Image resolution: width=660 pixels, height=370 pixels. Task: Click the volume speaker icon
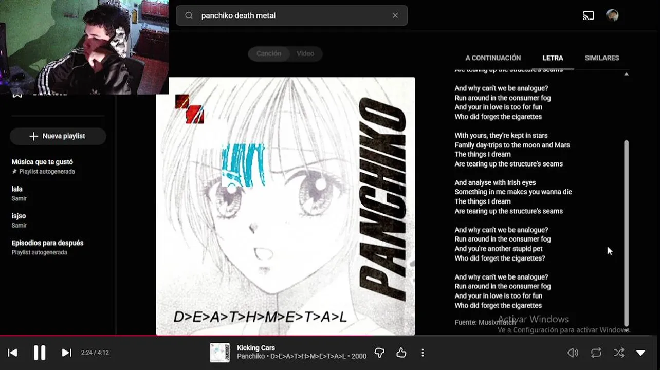click(573, 353)
